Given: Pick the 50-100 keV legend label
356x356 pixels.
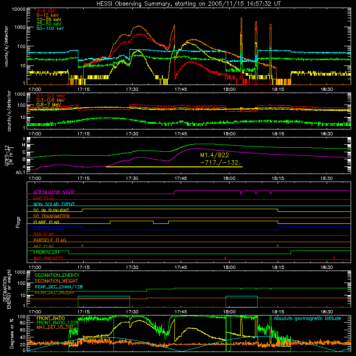Looking at the screenshot, I should (50, 28).
